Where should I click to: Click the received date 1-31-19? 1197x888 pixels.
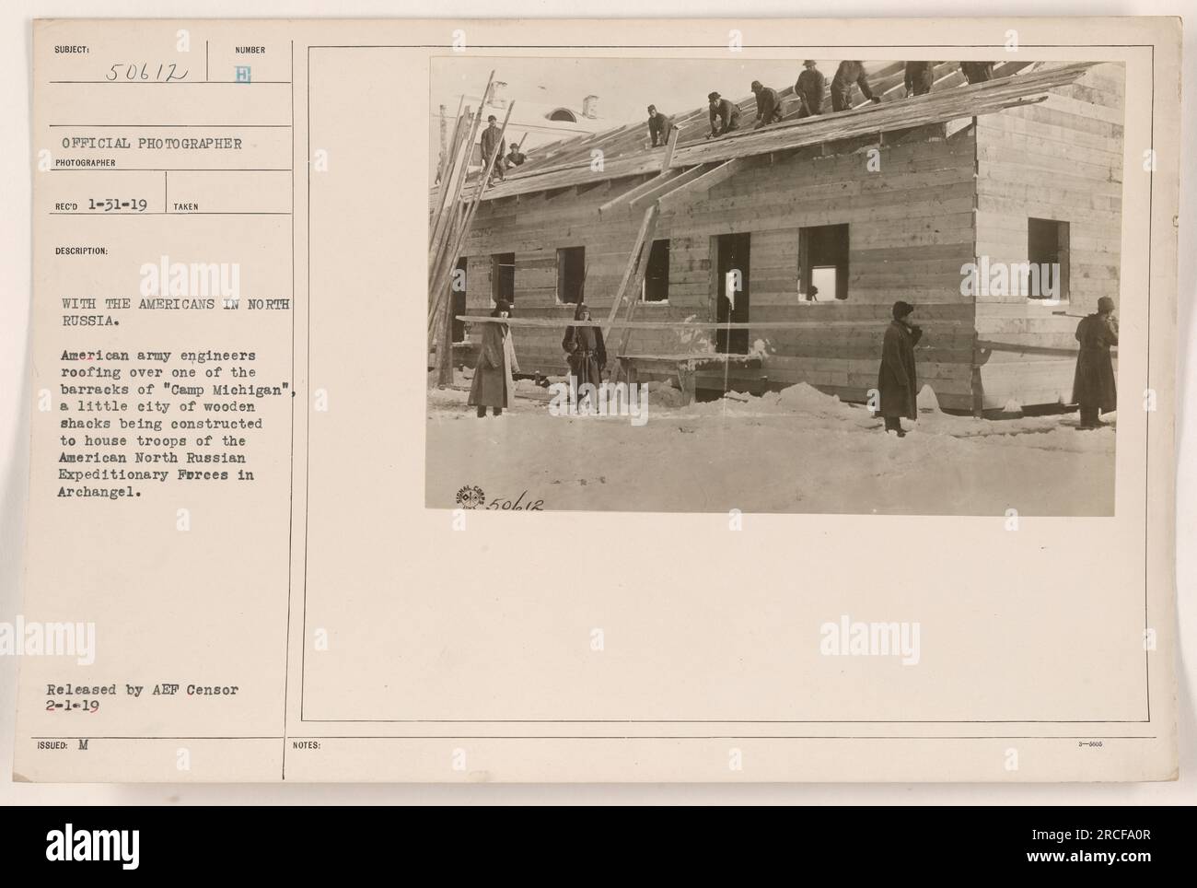(x=115, y=206)
